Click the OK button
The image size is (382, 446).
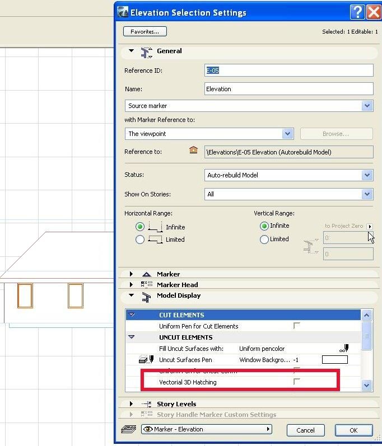point(354,430)
